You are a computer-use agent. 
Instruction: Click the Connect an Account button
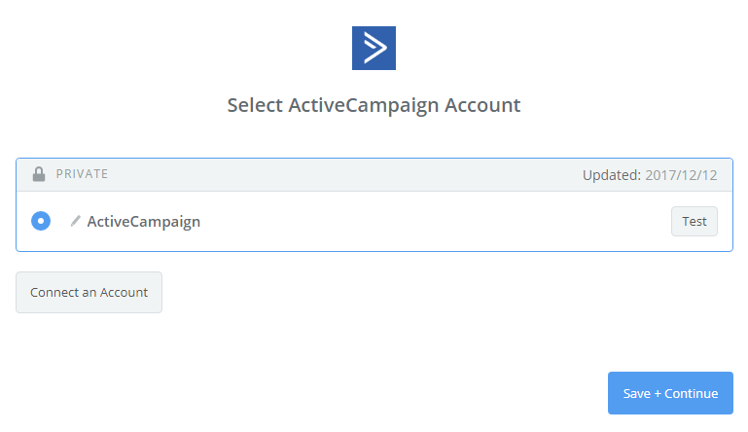[89, 292]
